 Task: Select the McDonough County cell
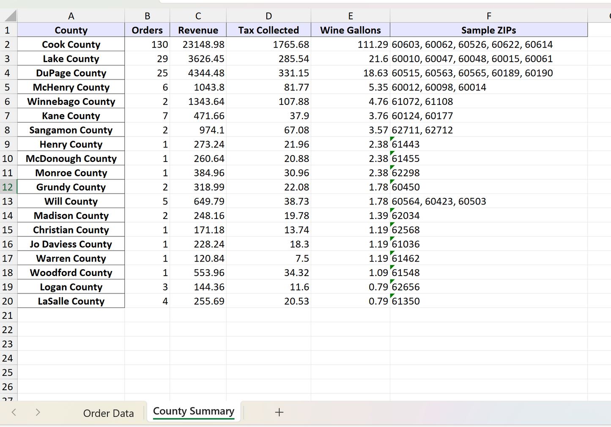click(71, 159)
